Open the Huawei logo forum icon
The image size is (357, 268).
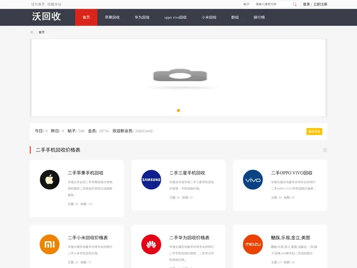click(151, 244)
